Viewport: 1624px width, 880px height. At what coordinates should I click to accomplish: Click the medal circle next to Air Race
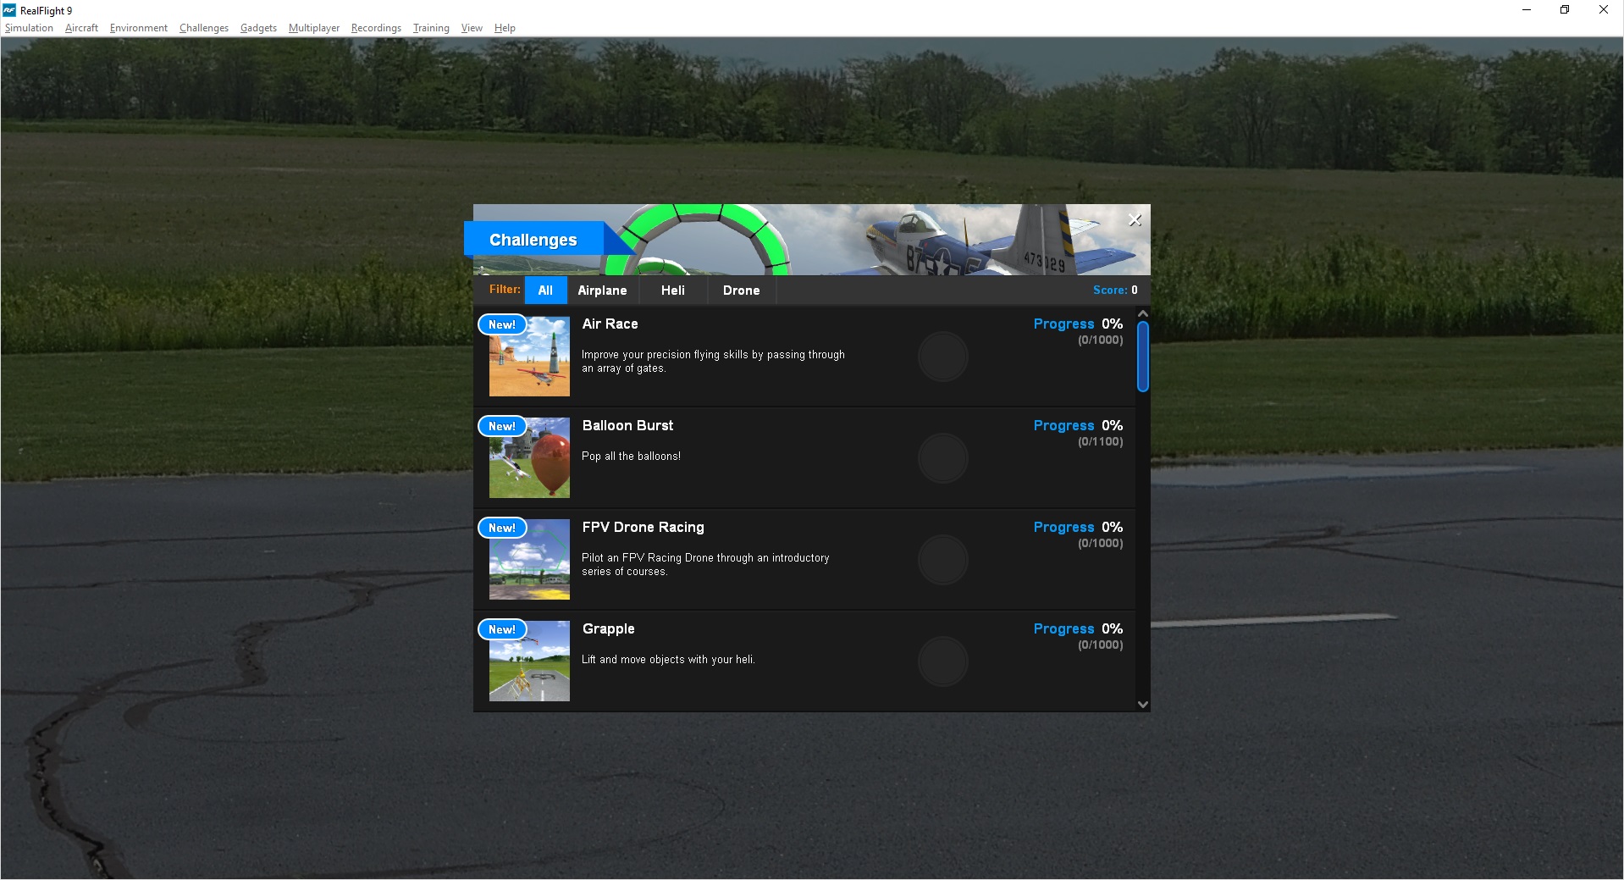click(942, 356)
